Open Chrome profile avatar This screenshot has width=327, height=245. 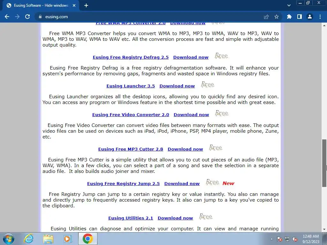pos(310,17)
